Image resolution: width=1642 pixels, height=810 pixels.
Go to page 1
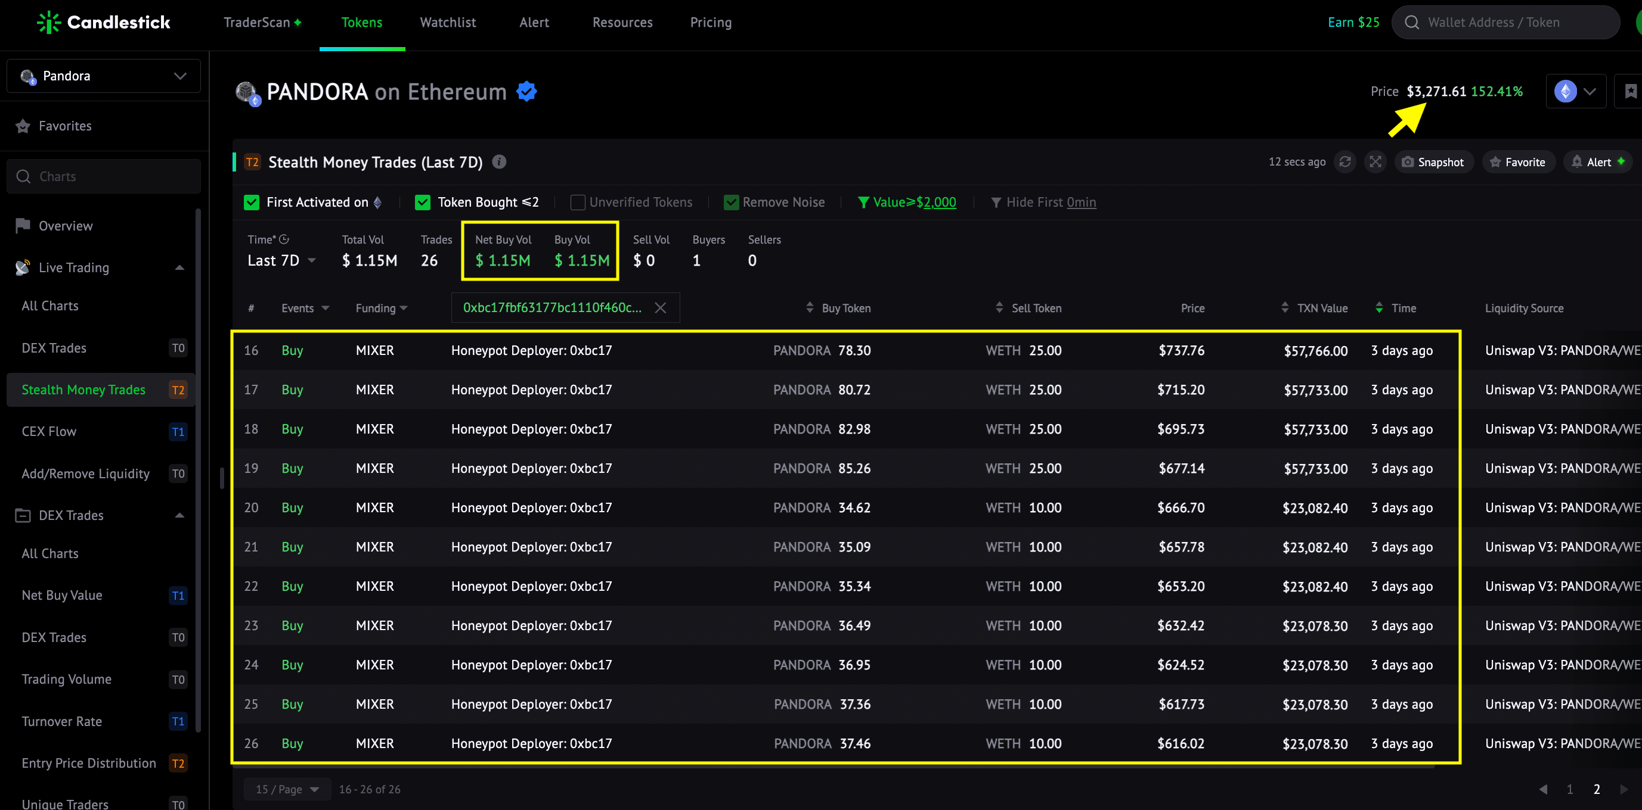tap(1570, 789)
